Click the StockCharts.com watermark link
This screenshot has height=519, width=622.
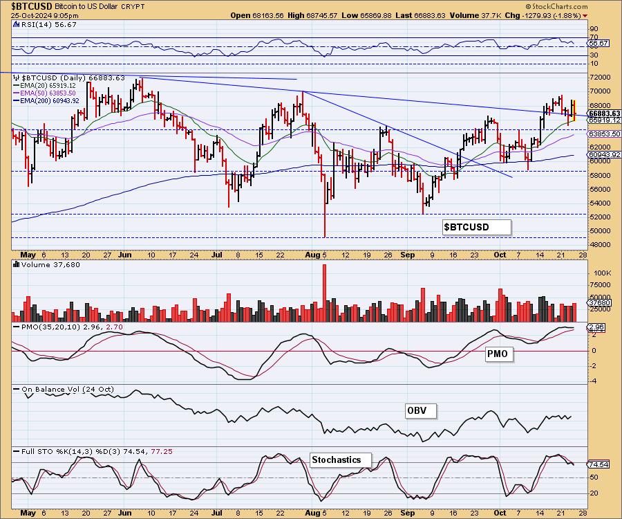[556, 6]
